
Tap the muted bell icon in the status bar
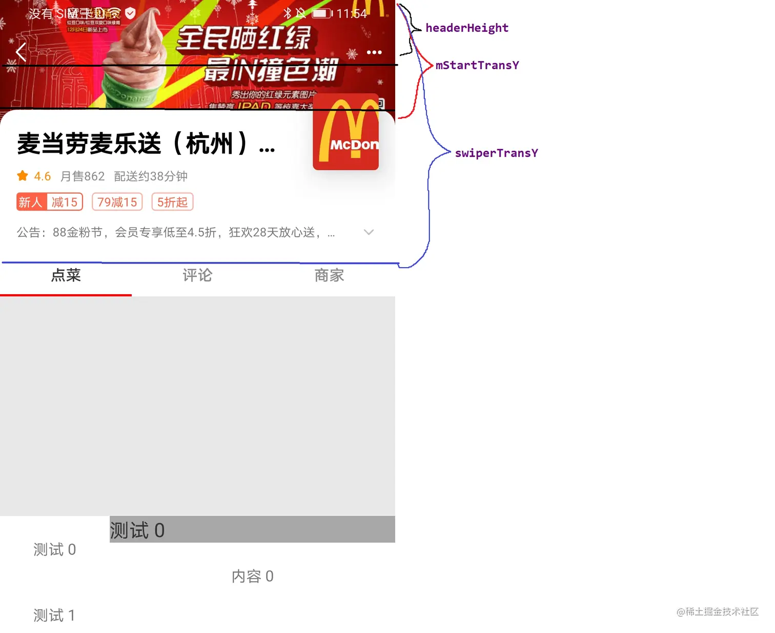(x=300, y=13)
